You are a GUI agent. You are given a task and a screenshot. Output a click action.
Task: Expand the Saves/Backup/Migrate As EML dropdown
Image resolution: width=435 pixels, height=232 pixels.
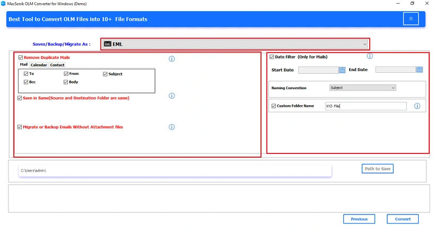(x=235, y=44)
